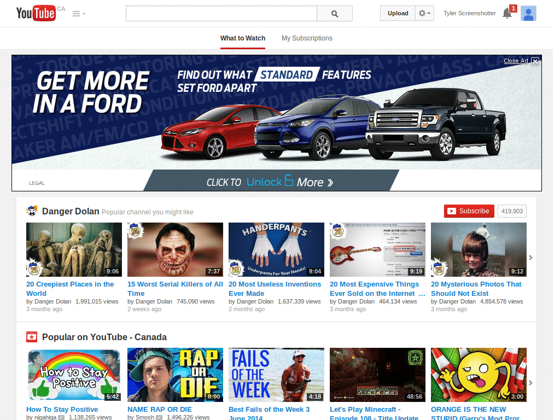This screenshot has width=560, height=420.
Task: Click the play icon on the Subscribe button
Action: [451, 211]
